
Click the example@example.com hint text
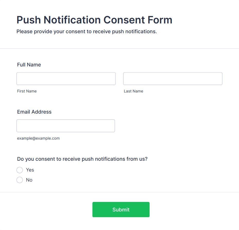tap(38, 138)
